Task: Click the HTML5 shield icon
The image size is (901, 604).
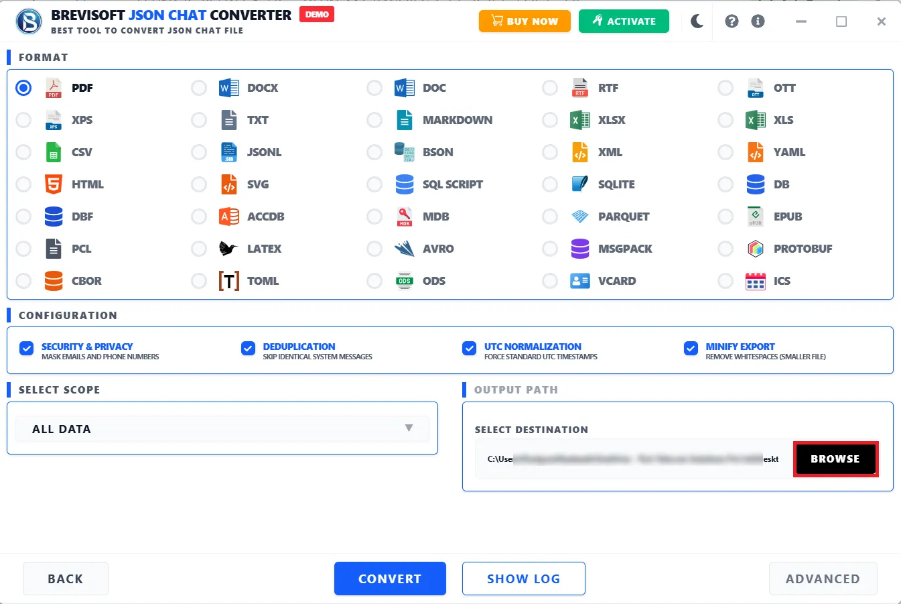Action: 54,184
